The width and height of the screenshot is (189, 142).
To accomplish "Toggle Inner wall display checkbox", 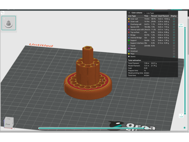I will pos(174,19).
